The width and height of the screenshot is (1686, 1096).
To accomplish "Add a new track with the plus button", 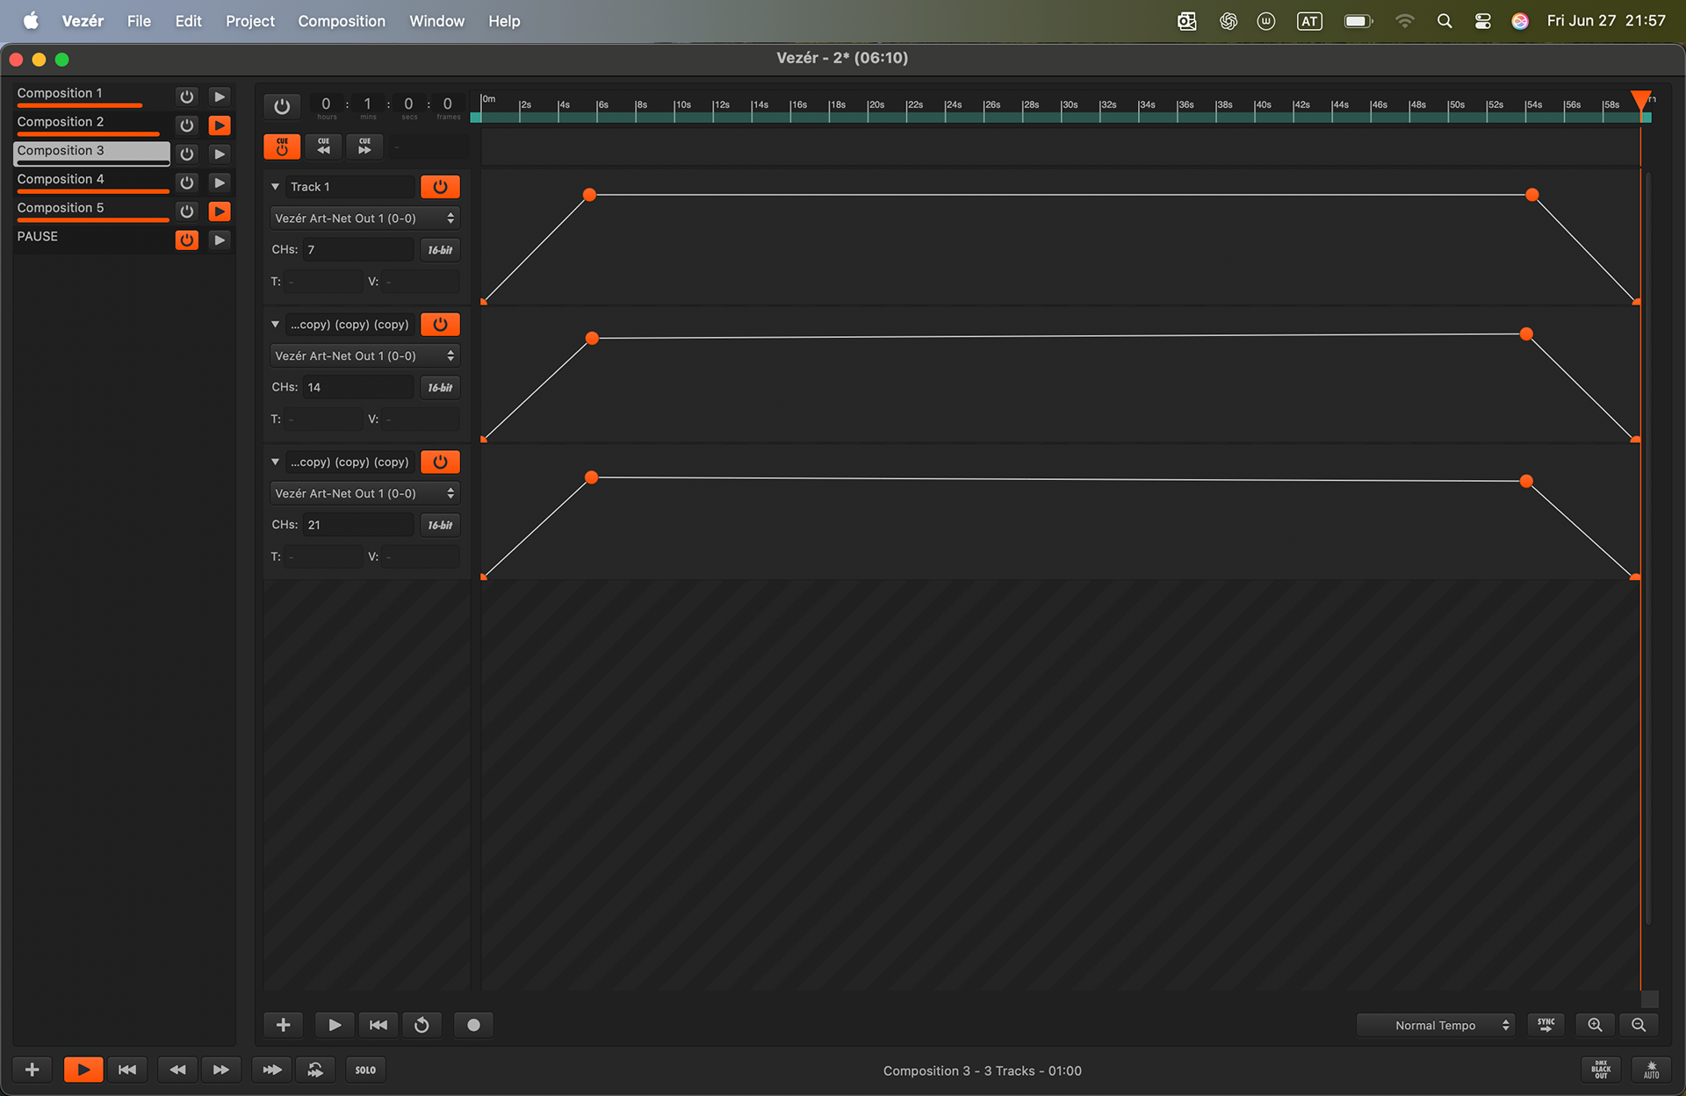I will click(x=283, y=1025).
